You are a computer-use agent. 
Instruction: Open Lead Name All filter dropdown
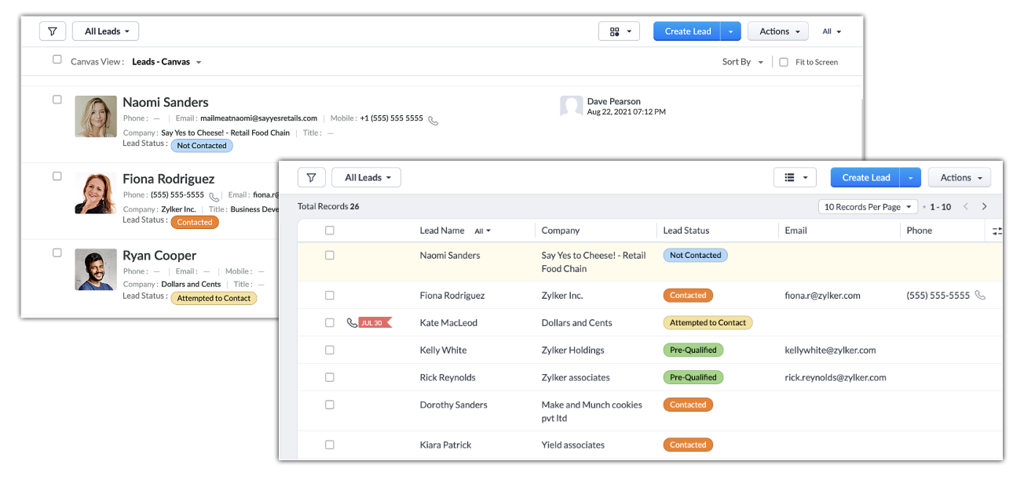pos(482,231)
